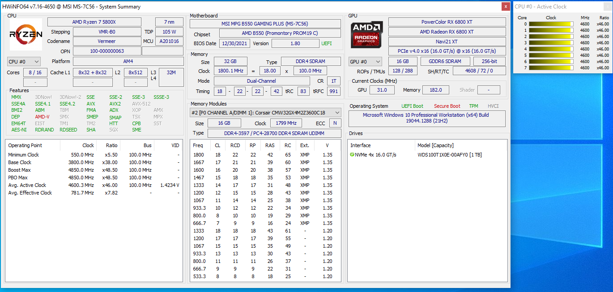Click the AMD Ryzen 7 5800X name field
613x292 pixels.
94,22
